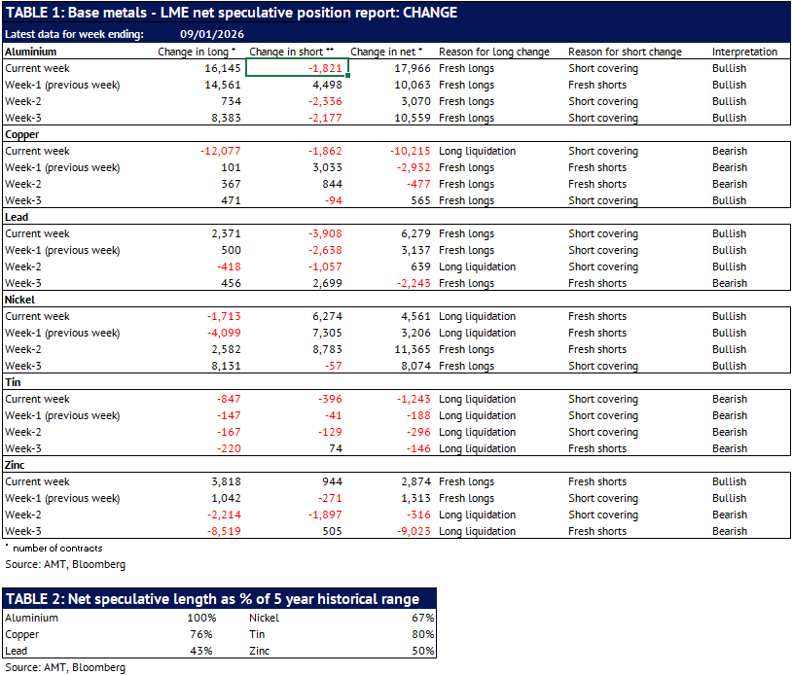792x675 pixels.
Task: Click the Copper section heading in Table 1
Action: point(23,134)
